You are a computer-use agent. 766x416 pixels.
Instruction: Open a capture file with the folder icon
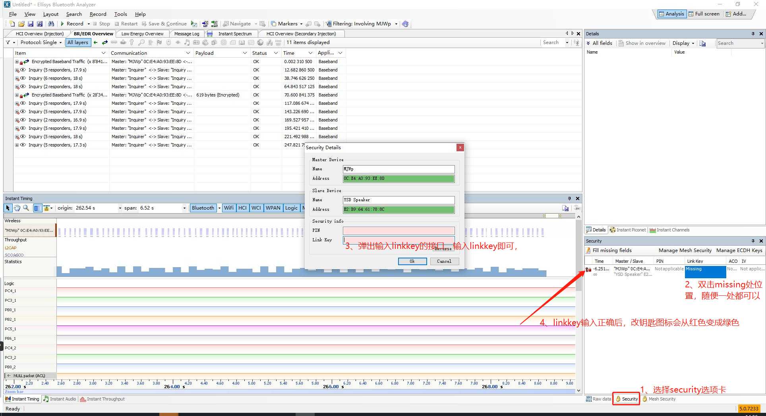(21, 24)
